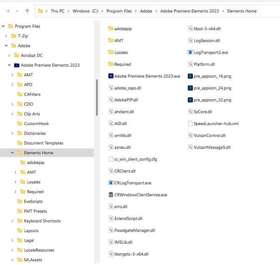The image size is (280, 265).
Task: Select the file name LogSession.dll
Action: point(207,40)
